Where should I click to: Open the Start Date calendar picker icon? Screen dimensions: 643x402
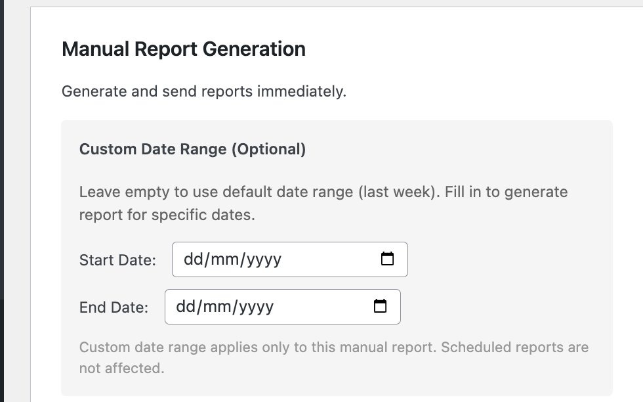pos(387,259)
